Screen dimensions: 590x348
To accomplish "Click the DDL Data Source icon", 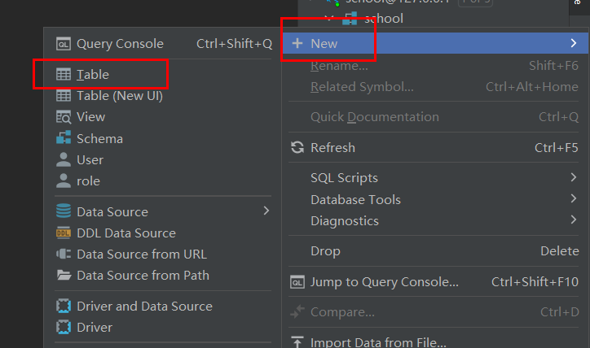I will [63, 233].
